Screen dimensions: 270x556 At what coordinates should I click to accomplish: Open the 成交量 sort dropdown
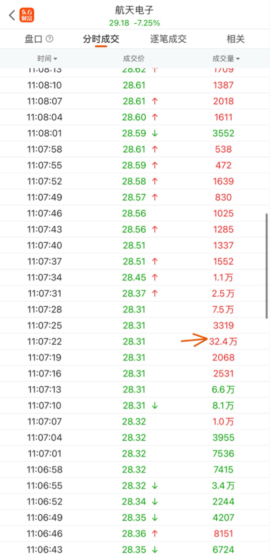point(226,59)
